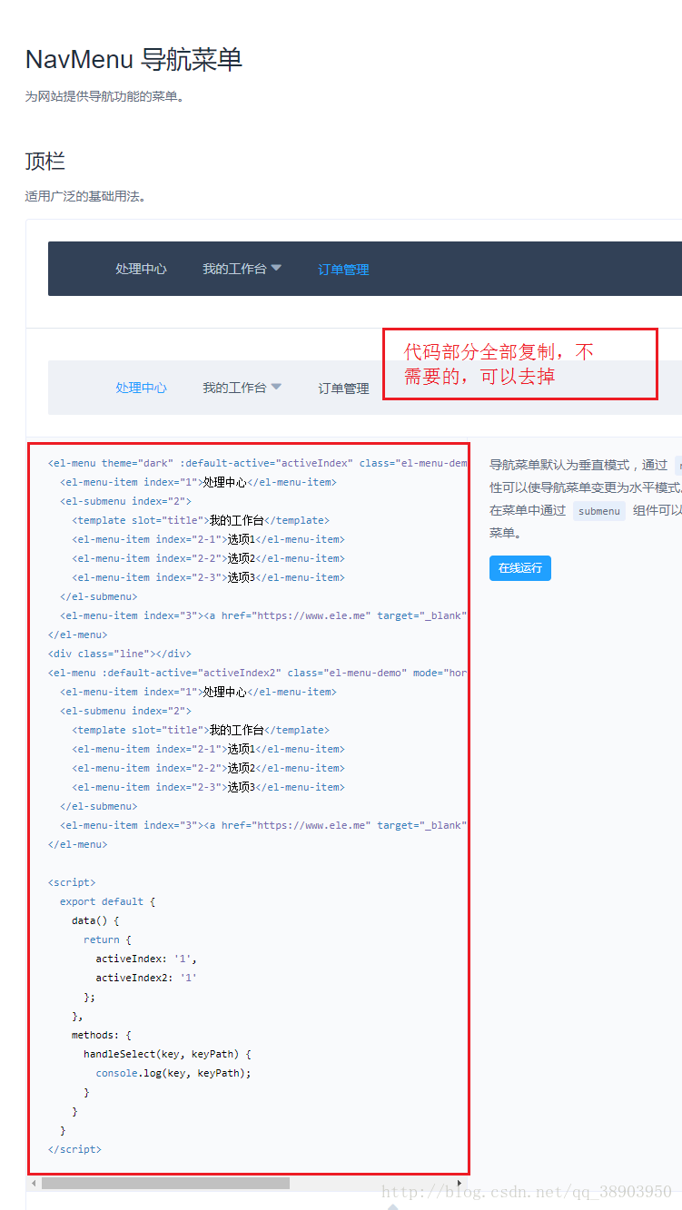Click the console.log(key, keyPath); line
This screenshot has width=682, height=1210.
click(173, 1073)
